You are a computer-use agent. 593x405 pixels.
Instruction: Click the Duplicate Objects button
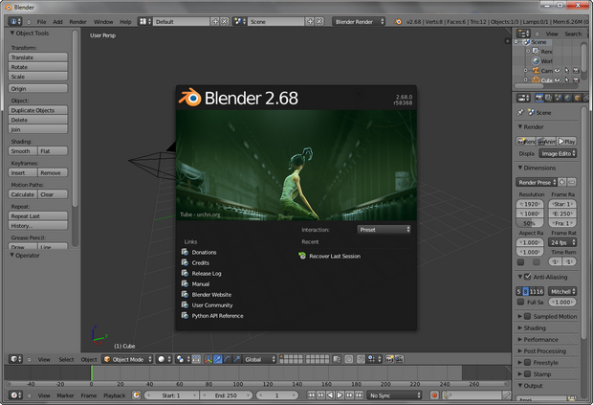38,110
